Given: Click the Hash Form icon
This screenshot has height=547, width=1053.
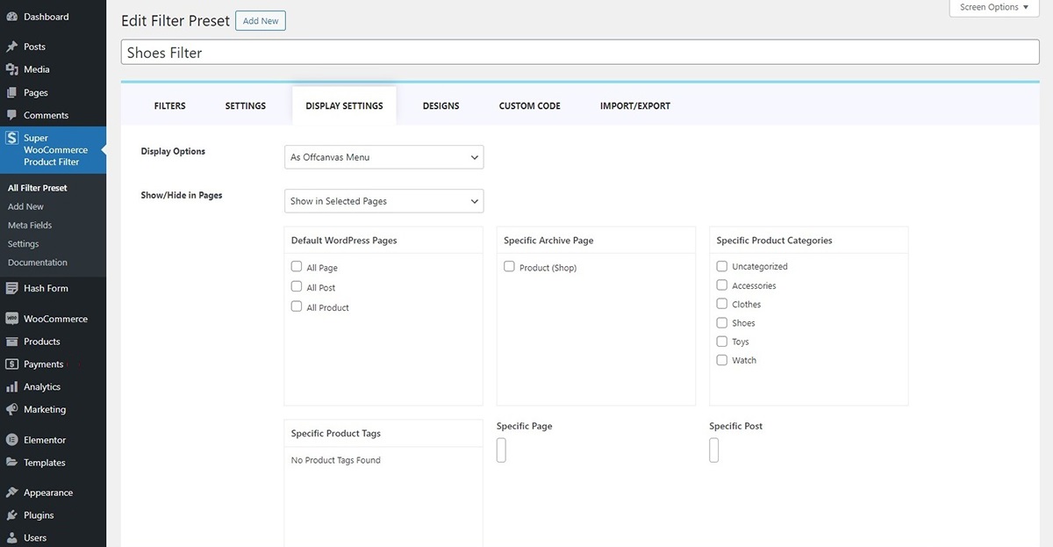Looking at the screenshot, I should point(11,288).
